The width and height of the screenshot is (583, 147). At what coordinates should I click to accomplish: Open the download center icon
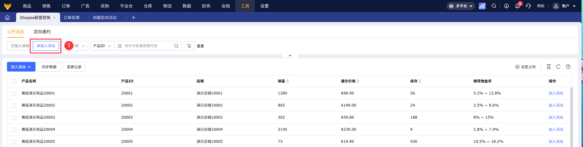click(x=506, y=6)
